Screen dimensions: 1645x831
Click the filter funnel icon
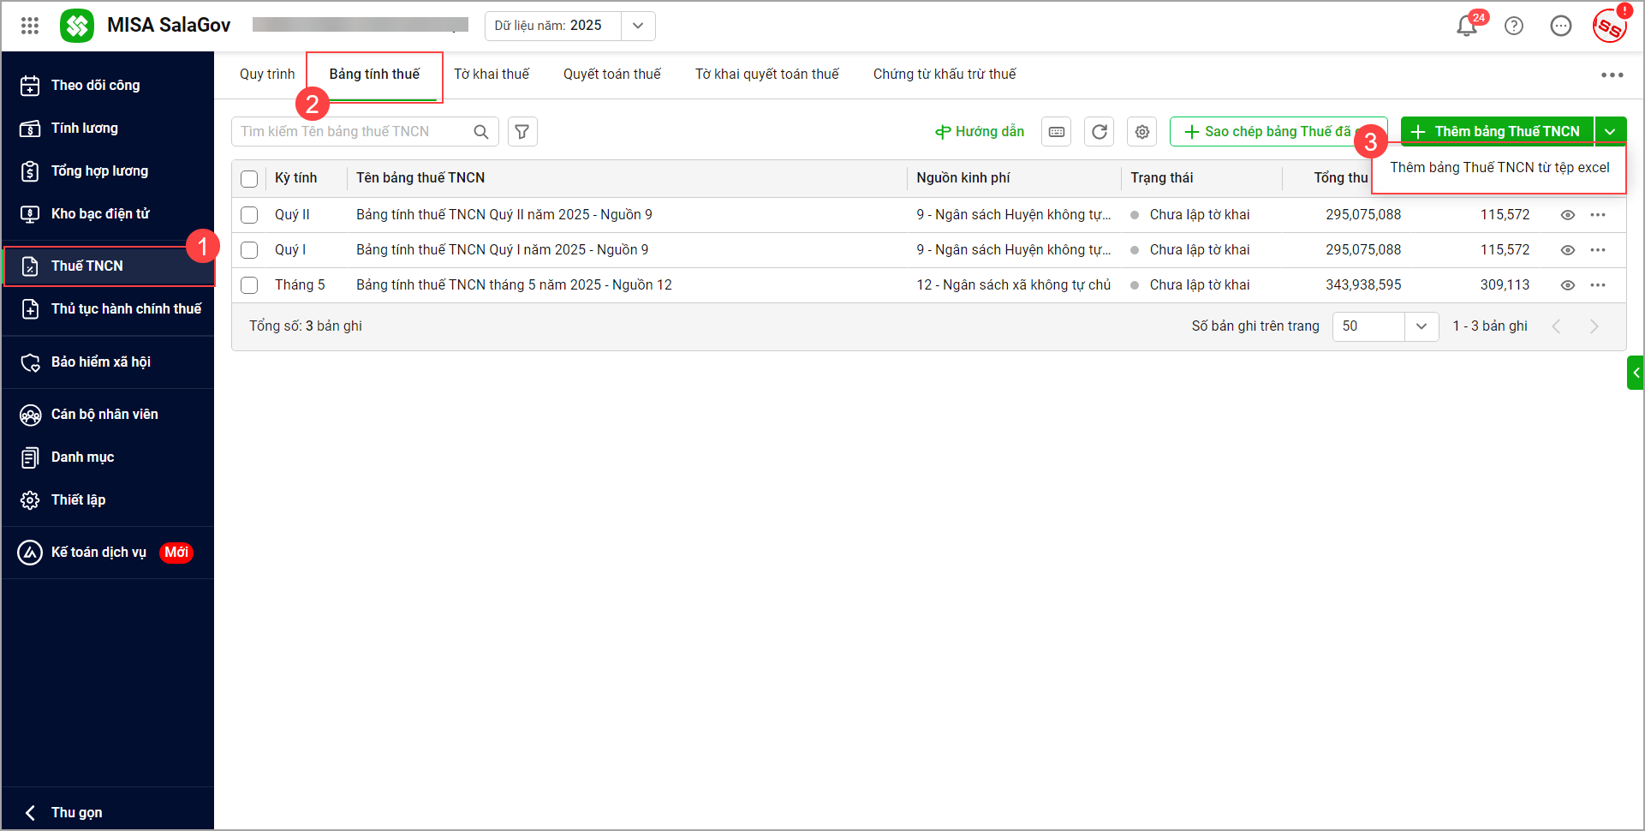point(522,132)
